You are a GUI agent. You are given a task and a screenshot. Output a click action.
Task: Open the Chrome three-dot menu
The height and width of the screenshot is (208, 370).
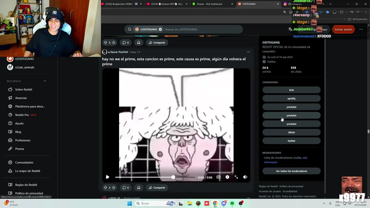pos(366,12)
